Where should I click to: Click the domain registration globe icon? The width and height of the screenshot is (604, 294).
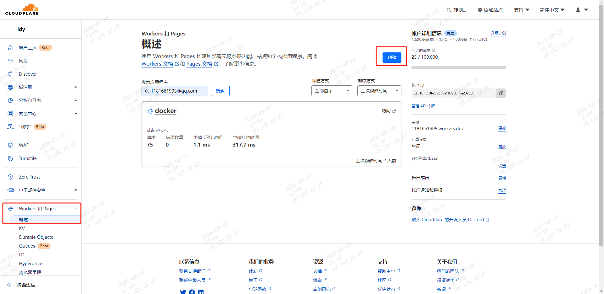coord(10,87)
